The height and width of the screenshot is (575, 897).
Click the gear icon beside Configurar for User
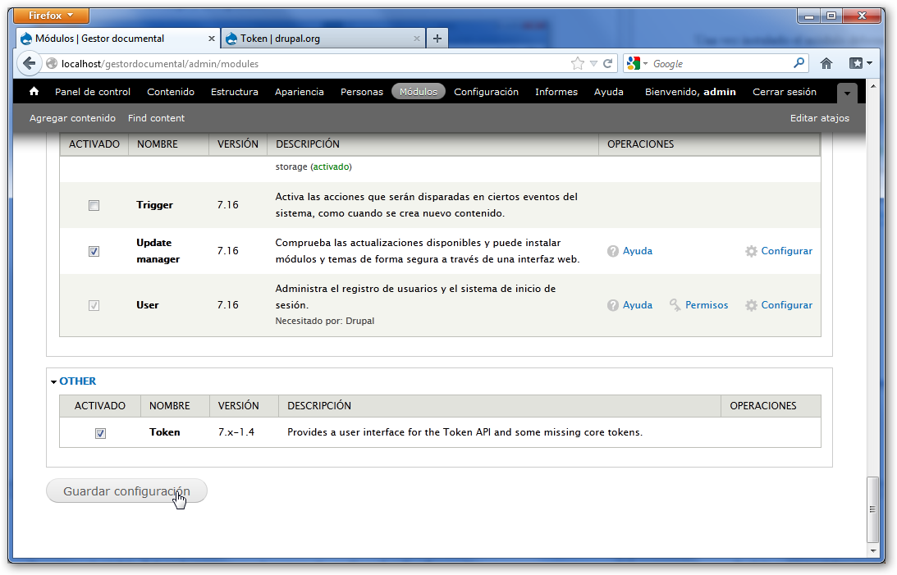pyautogui.click(x=751, y=305)
